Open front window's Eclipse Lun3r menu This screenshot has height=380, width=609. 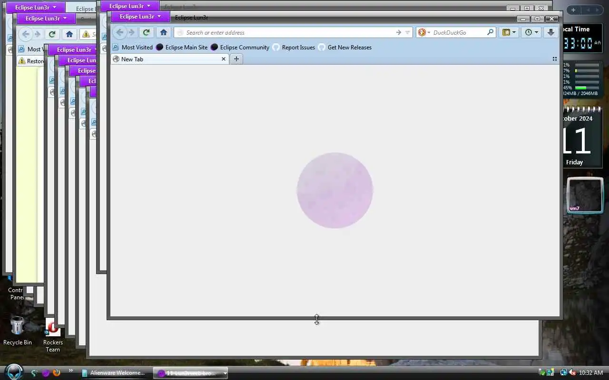pos(140,17)
